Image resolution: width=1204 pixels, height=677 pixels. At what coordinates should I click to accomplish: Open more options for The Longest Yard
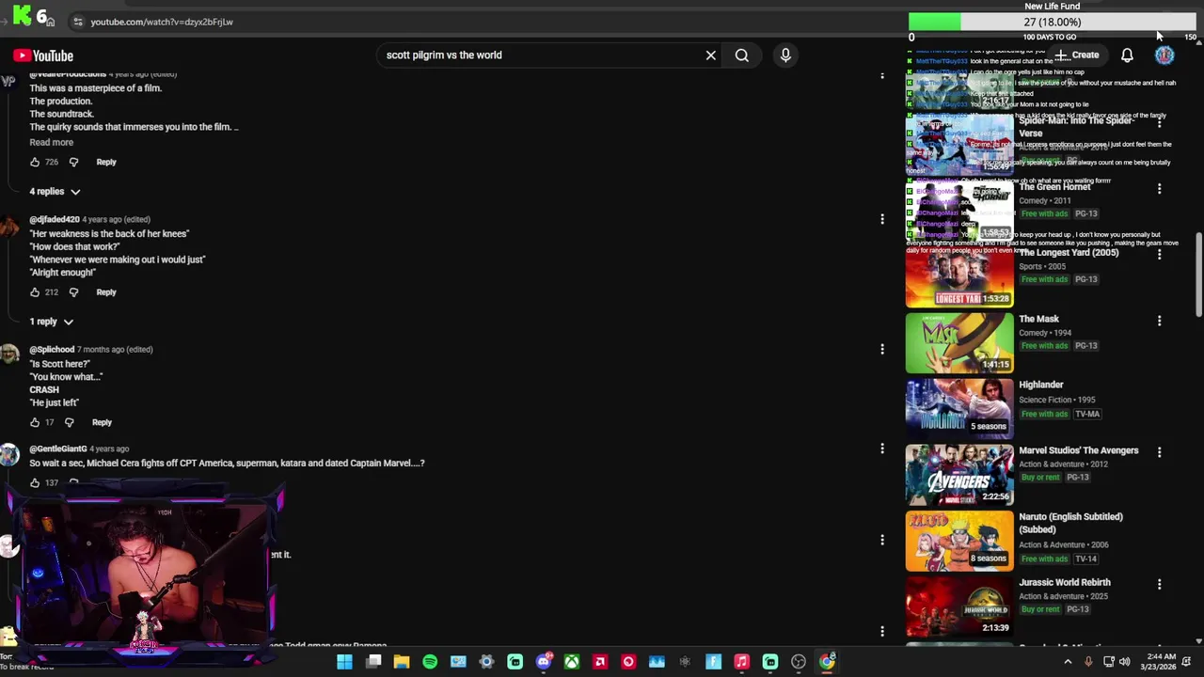click(1159, 255)
